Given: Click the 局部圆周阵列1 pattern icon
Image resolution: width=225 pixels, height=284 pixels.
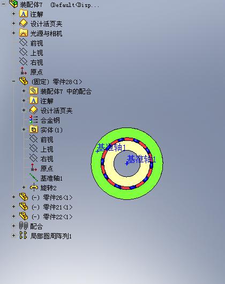Looking at the screenshot, I should tap(23, 235).
